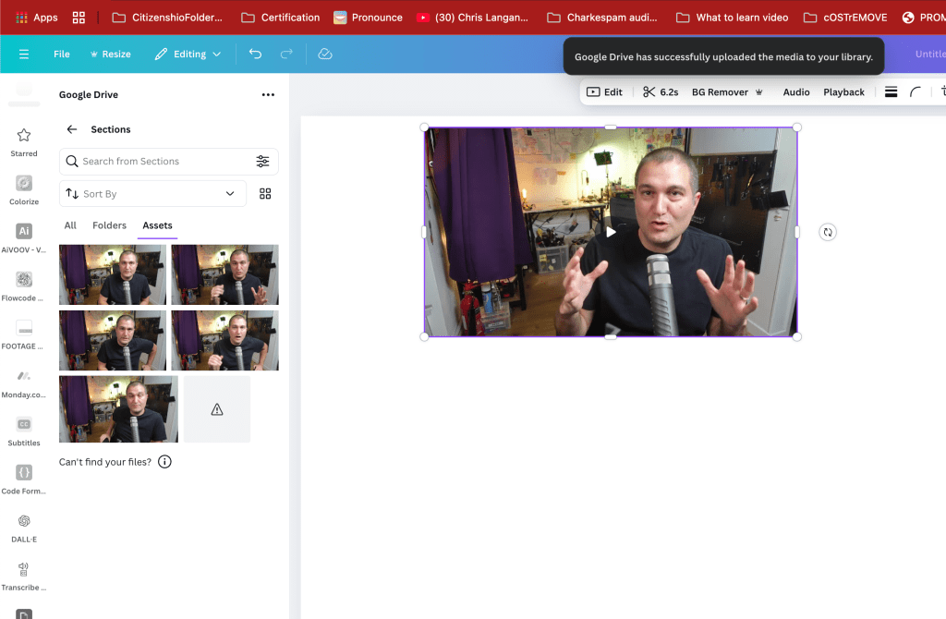The image size is (946, 619).
Task: Play the video on canvas
Action: click(611, 232)
